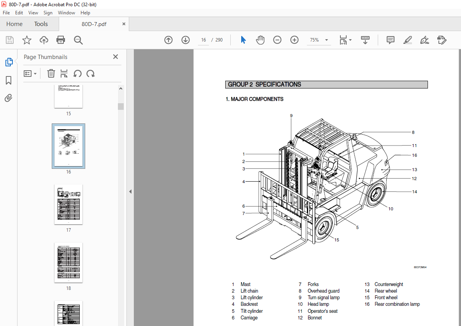Image resolution: width=461 pixels, height=326 pixels.
Task: Click the 'GROUP 2 SPECIFICATIONS' heading
Action: pos(265,85)
